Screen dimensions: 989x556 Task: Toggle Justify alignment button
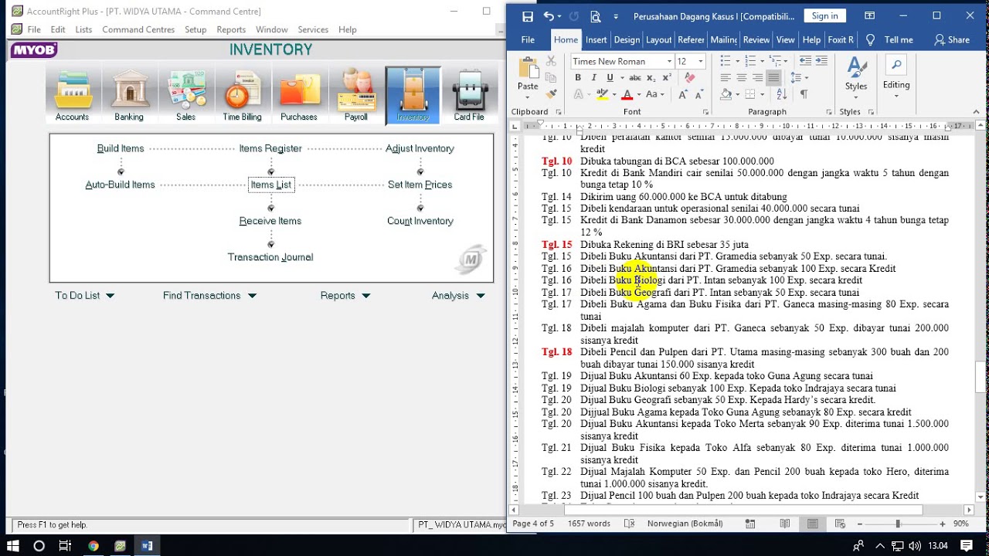tap(774, 78)
